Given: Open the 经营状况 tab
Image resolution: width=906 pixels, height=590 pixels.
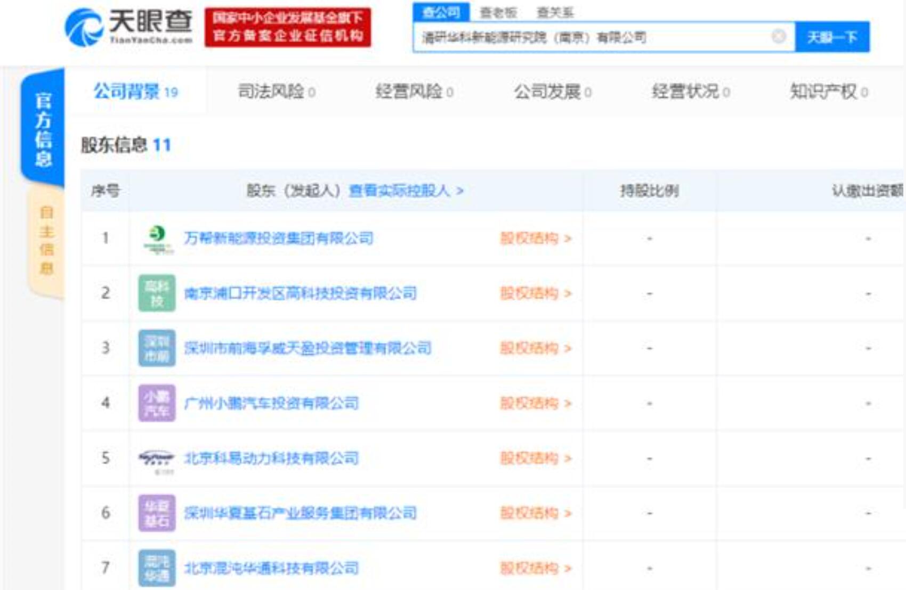Looking at the screenshot, I should [x=691, y=92].
